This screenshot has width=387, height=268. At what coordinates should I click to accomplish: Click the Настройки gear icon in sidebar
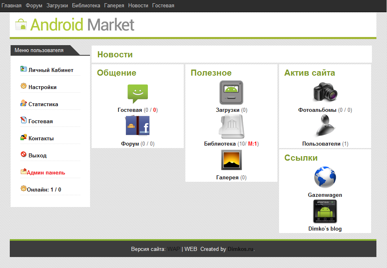(x=24, y=86)
